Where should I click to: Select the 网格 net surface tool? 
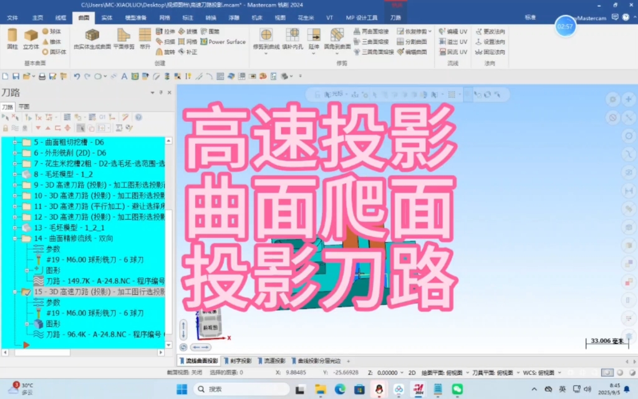pos(188,42)
